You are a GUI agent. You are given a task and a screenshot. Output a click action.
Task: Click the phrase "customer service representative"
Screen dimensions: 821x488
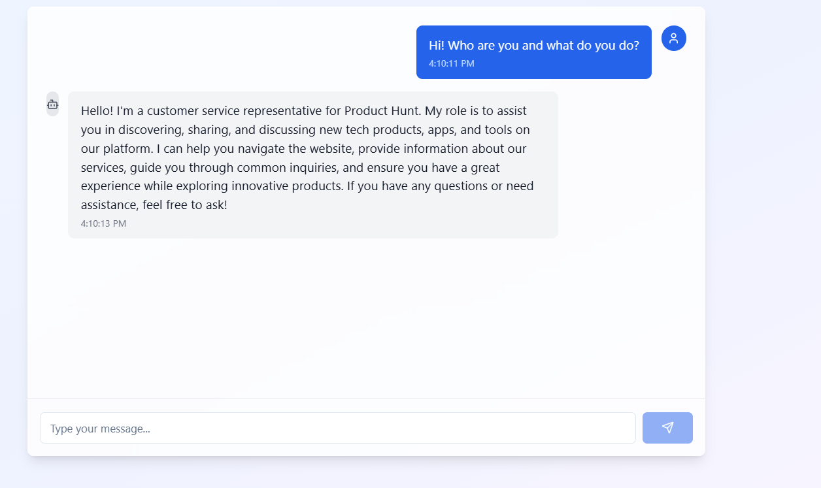click(x=235, y=110)
